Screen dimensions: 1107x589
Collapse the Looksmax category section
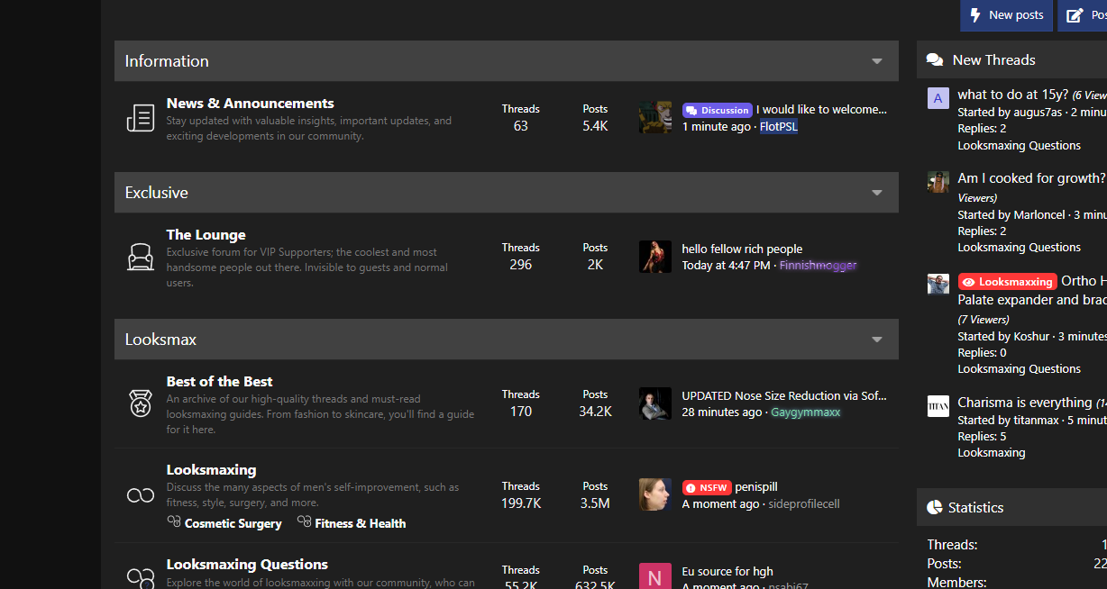876,340
